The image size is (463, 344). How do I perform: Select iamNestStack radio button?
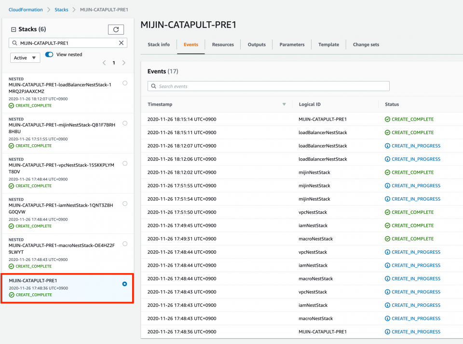click(x=125, y=204)
